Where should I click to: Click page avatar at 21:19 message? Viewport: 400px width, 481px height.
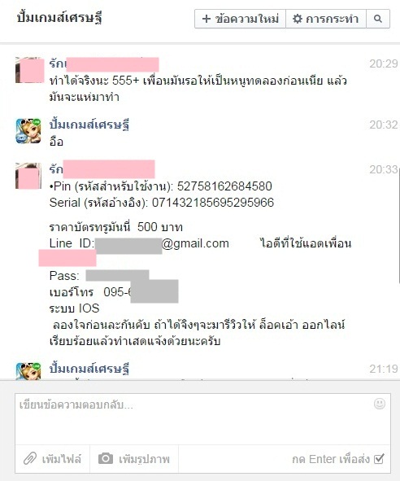coord(28,371)
